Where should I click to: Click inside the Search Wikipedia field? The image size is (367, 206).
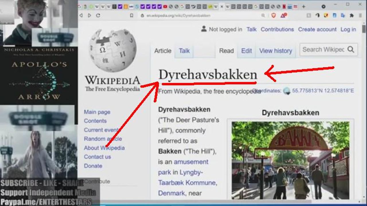pos(323,49)
